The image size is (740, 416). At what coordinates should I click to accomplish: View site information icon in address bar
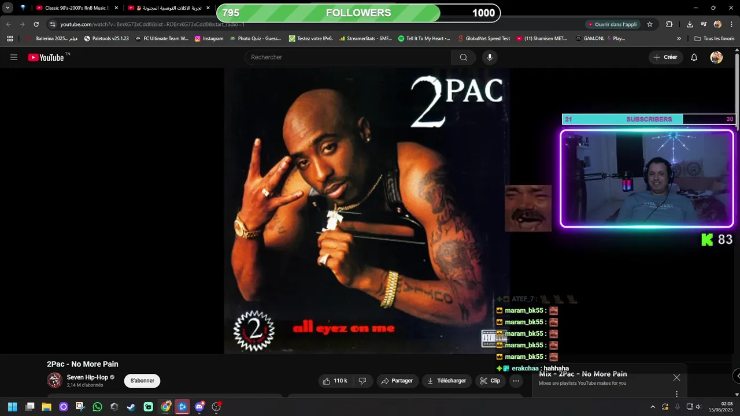tap(53, 24)
